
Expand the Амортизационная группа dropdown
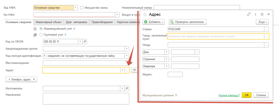127,49
